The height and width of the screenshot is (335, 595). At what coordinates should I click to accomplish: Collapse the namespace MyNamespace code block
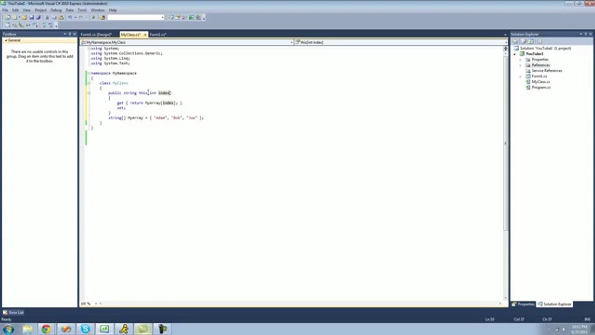(x=89, y=73)
